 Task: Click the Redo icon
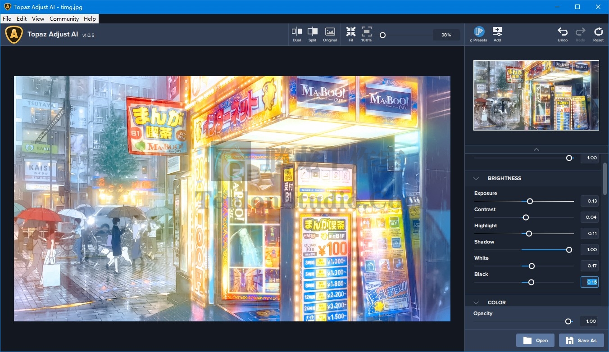[580, 34]
